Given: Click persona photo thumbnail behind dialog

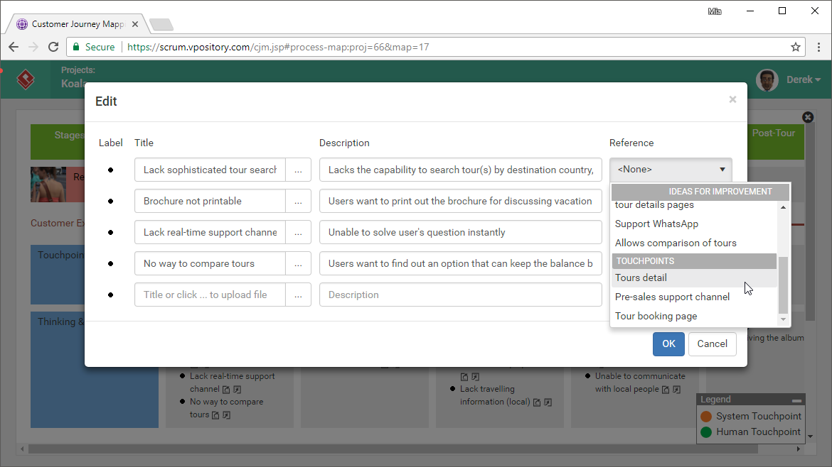Looking at the screenshot, I should [48, 185].
